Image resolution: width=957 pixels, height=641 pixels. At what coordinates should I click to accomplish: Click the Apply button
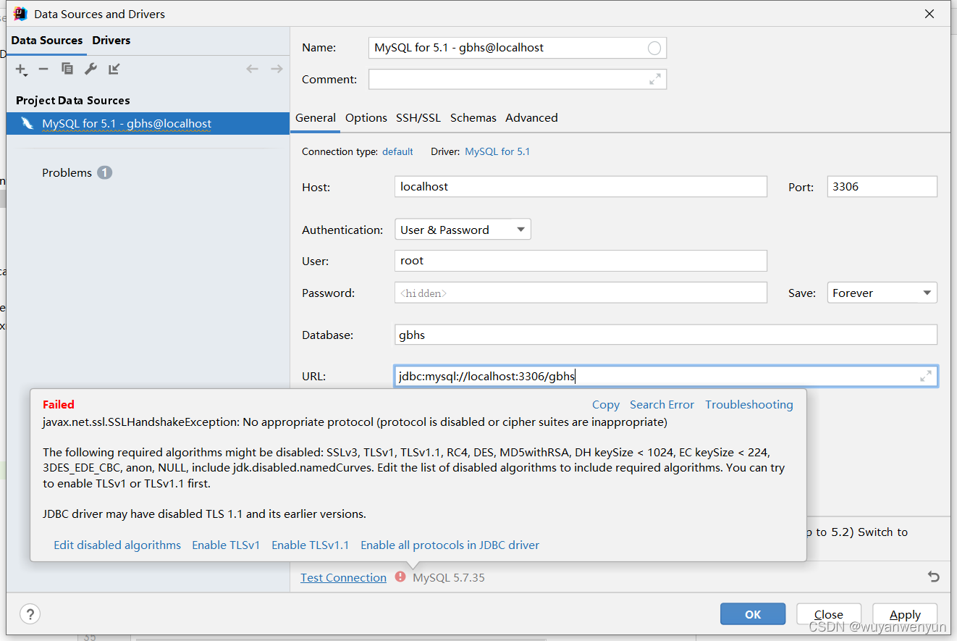coord(905,614)
